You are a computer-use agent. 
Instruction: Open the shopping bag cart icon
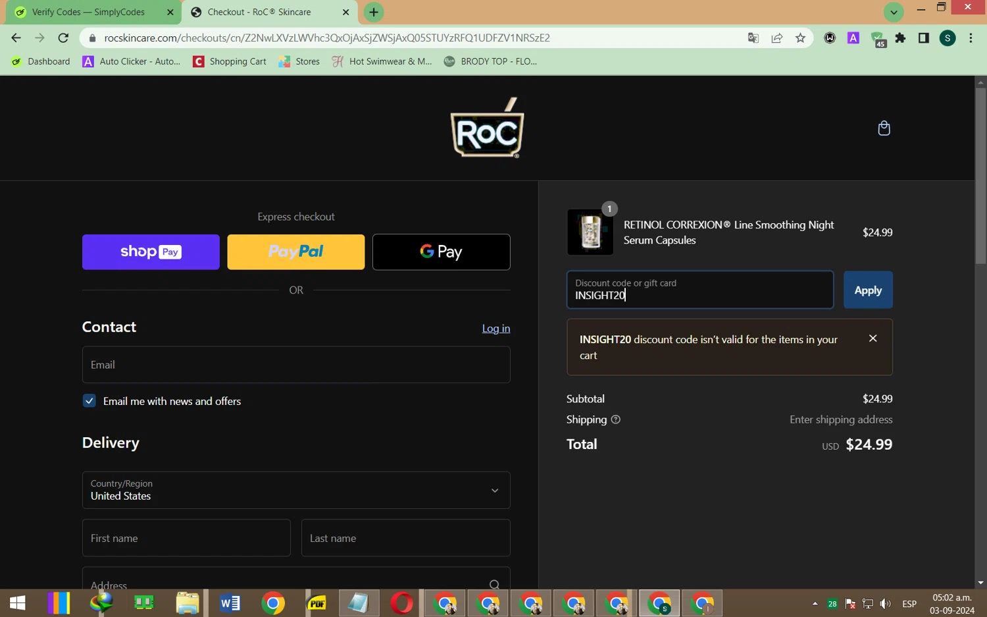point(884,128)
